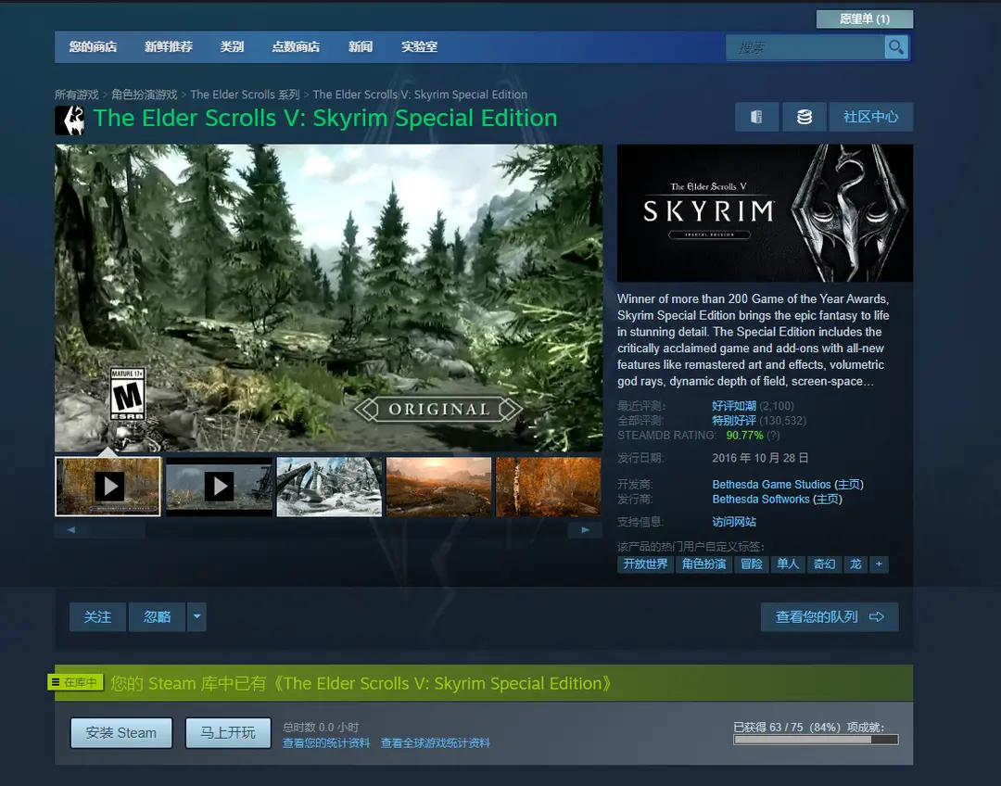Click the search magnifier icon
1001x786 pixels.
click(895, 47)
